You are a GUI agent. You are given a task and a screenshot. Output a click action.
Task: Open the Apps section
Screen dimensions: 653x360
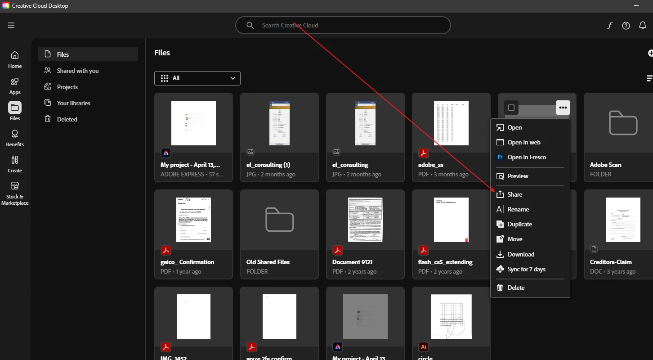coord(15,86)
